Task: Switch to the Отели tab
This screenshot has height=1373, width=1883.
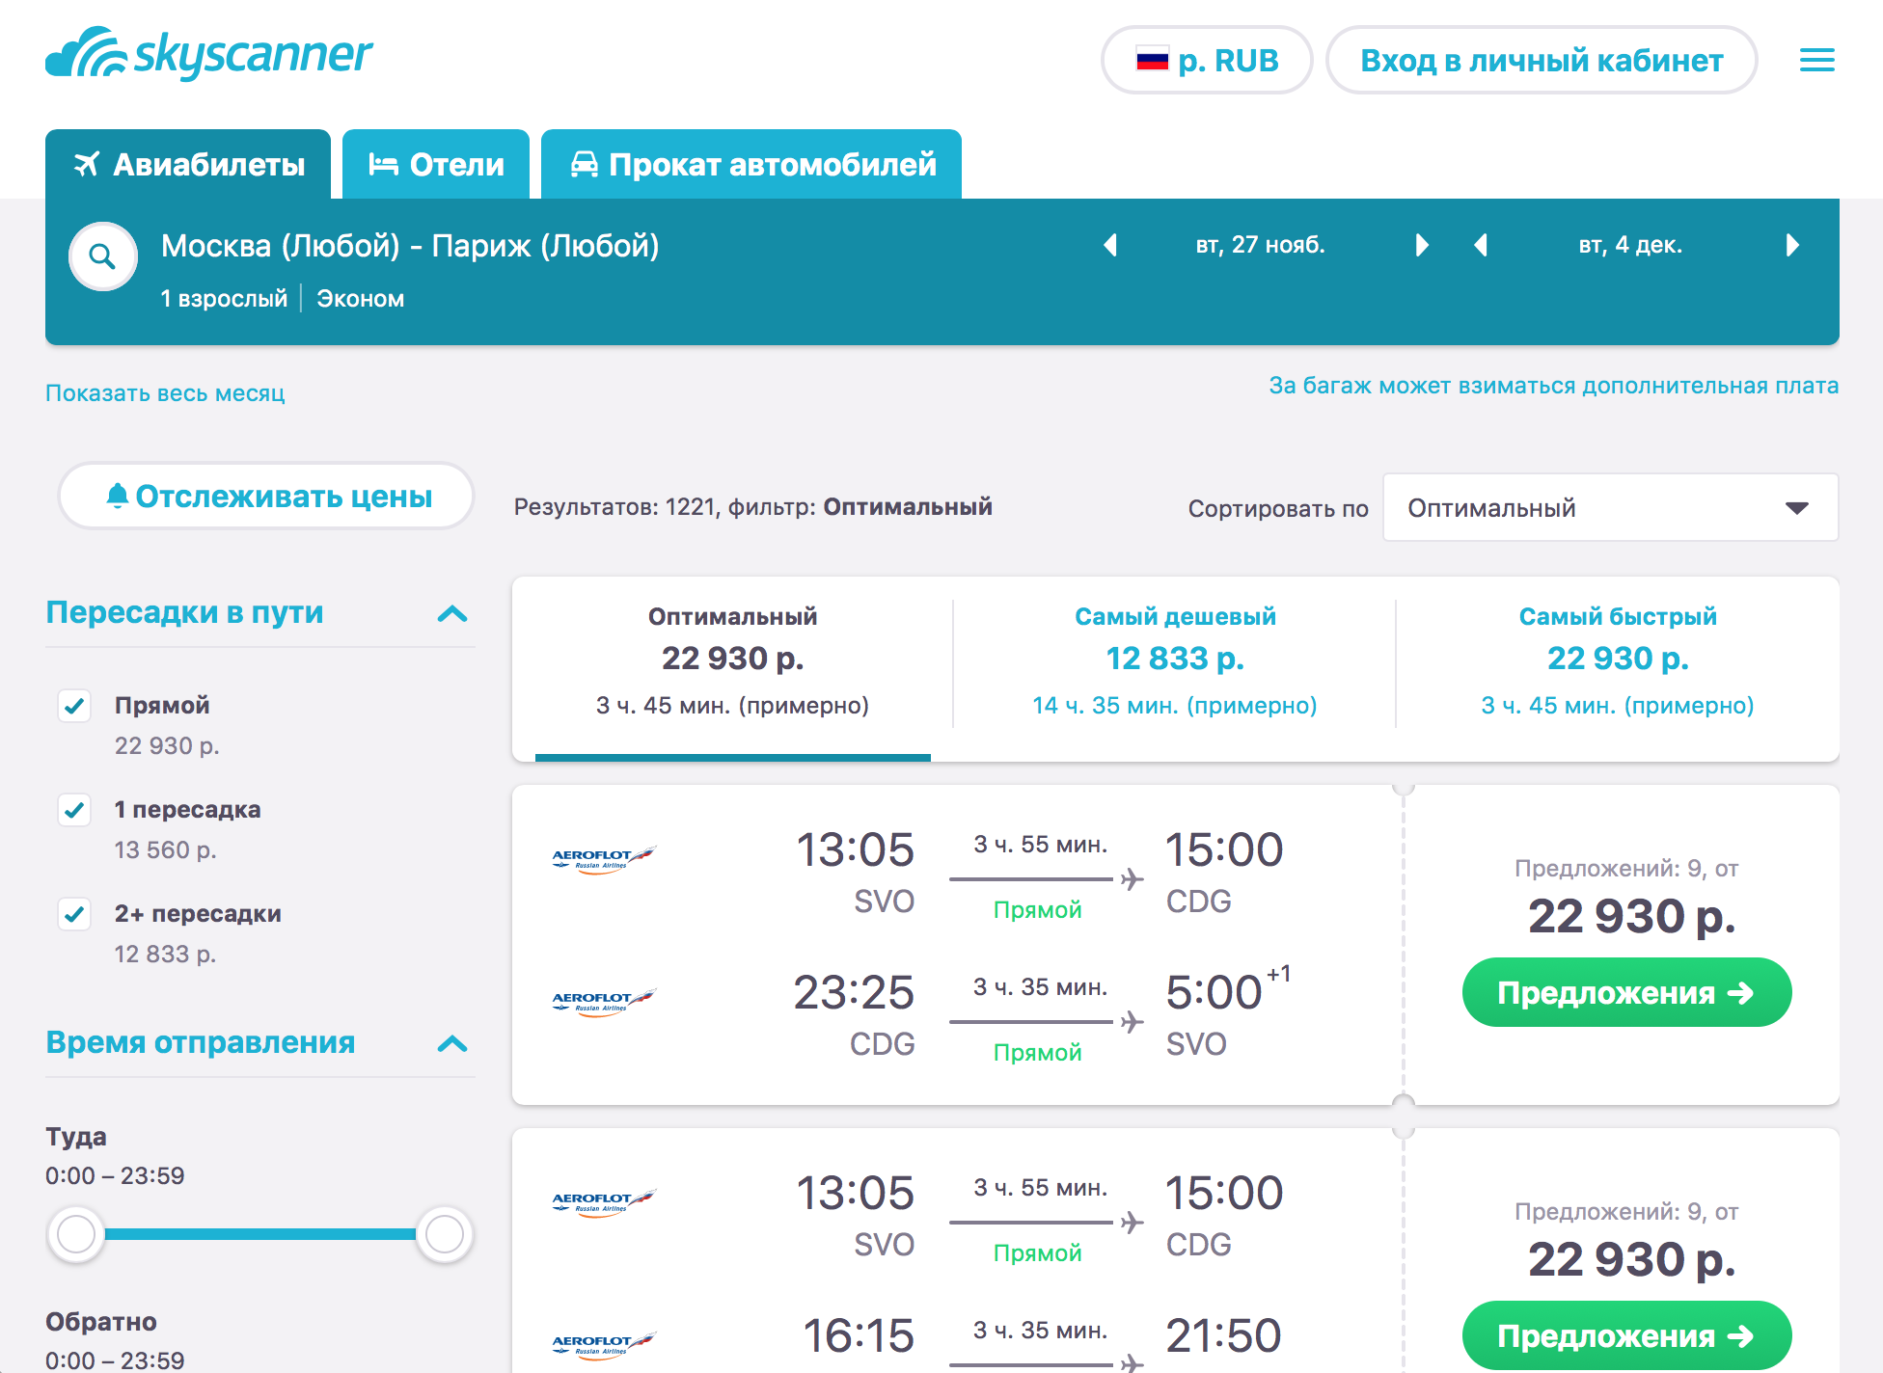Action: [436, 164]
